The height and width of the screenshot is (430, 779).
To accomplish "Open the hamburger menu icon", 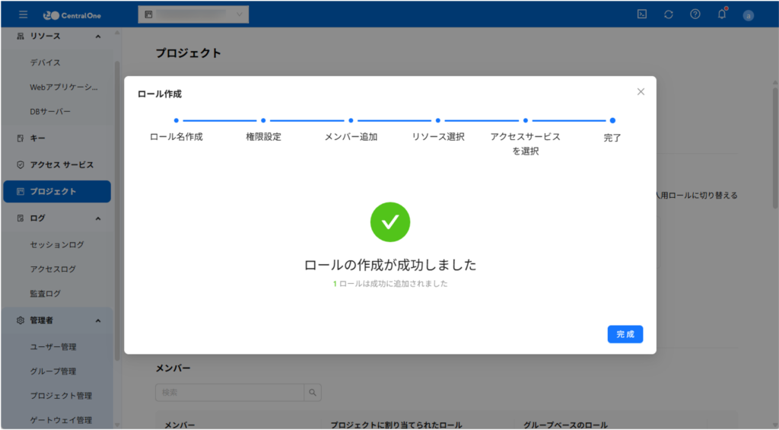I will [24, 14].
